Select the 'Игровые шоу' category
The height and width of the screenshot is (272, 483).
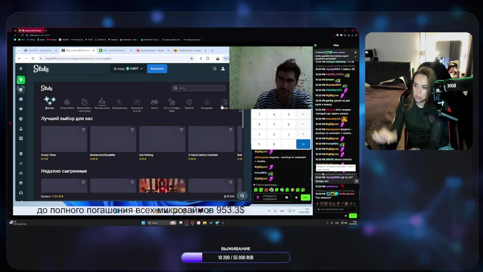119,104
